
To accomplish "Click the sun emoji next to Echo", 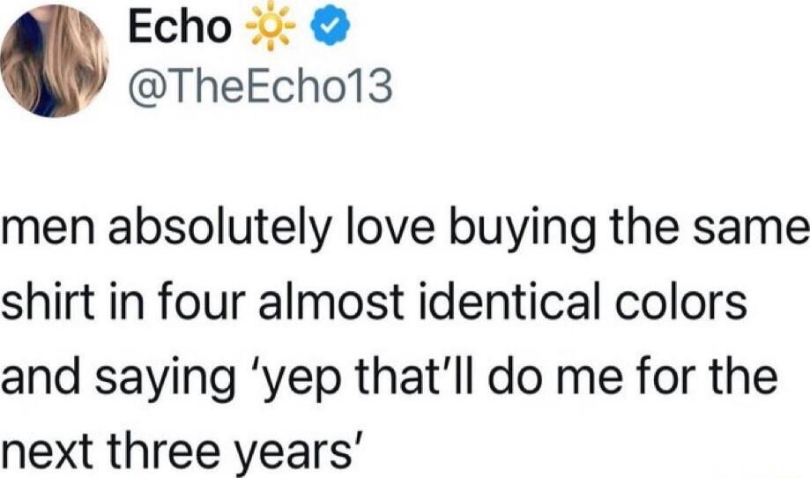I will point(270,28).
